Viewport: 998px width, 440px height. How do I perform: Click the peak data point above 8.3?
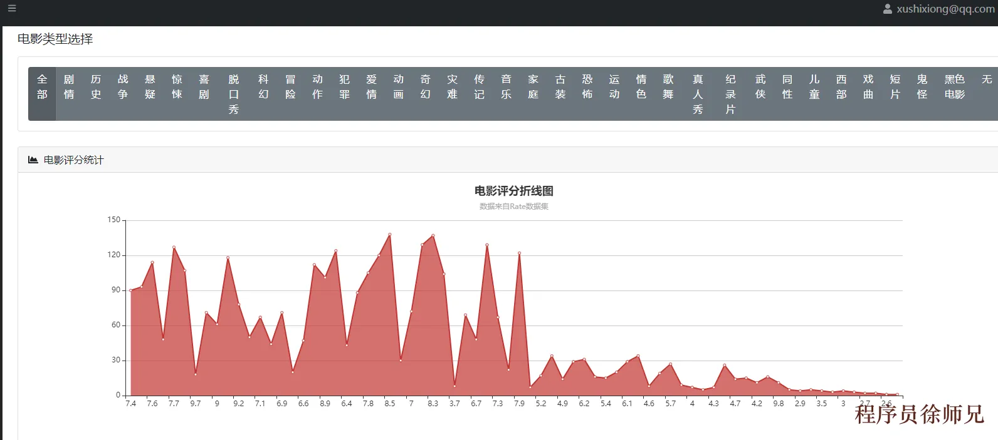433,236
